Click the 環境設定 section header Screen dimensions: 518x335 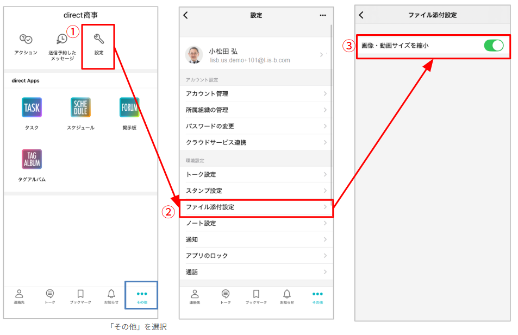point(195,161)
